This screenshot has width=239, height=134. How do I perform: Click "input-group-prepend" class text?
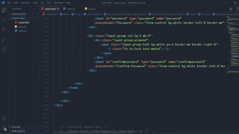tap(131, 40)
